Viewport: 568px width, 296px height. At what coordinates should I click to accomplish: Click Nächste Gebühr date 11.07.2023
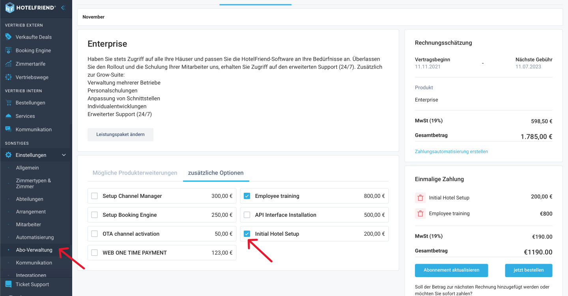point(528,67)
